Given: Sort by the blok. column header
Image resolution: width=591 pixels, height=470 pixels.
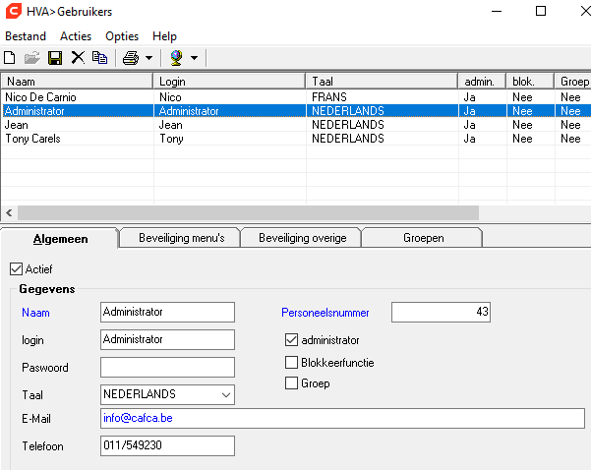Looking at the screenshot, I should 530,82.
